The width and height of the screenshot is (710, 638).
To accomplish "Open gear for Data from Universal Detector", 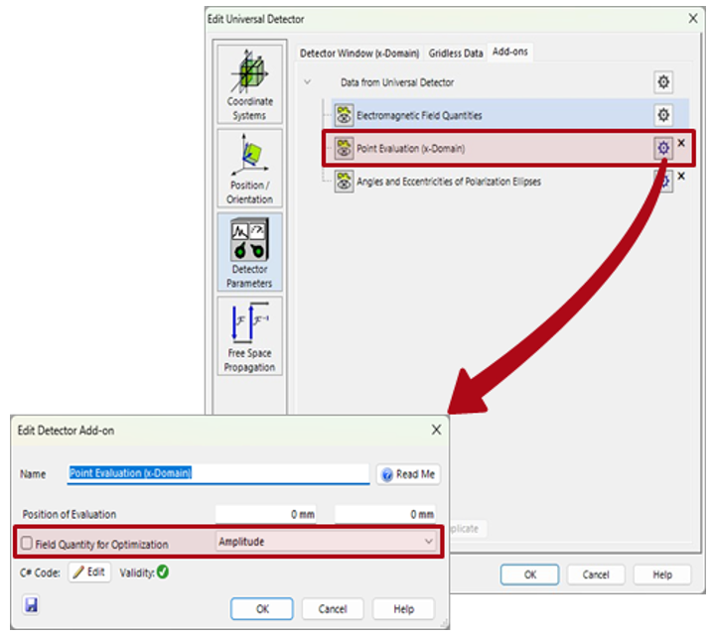I will point(663,82).
